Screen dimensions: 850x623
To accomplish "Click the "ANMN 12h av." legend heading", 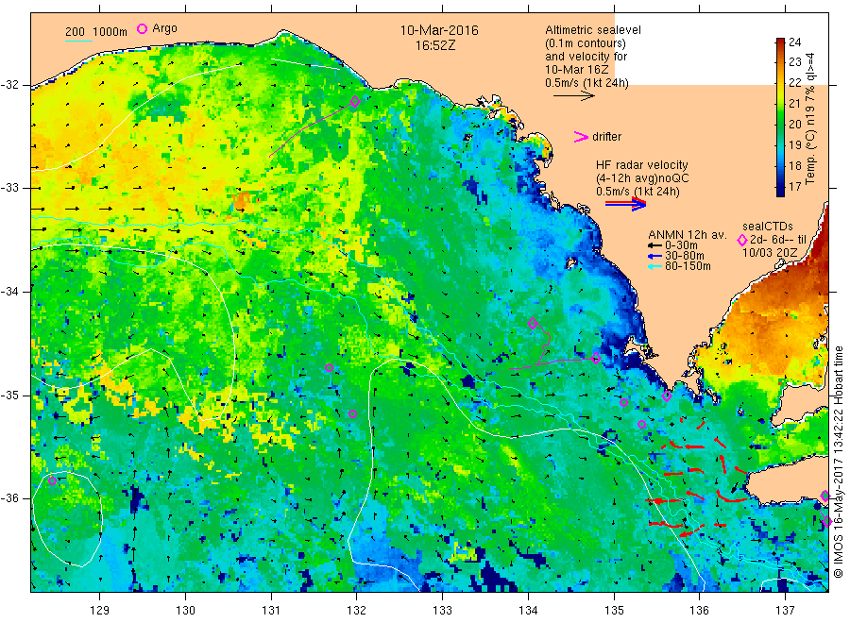I will click(x=688, y=235).
